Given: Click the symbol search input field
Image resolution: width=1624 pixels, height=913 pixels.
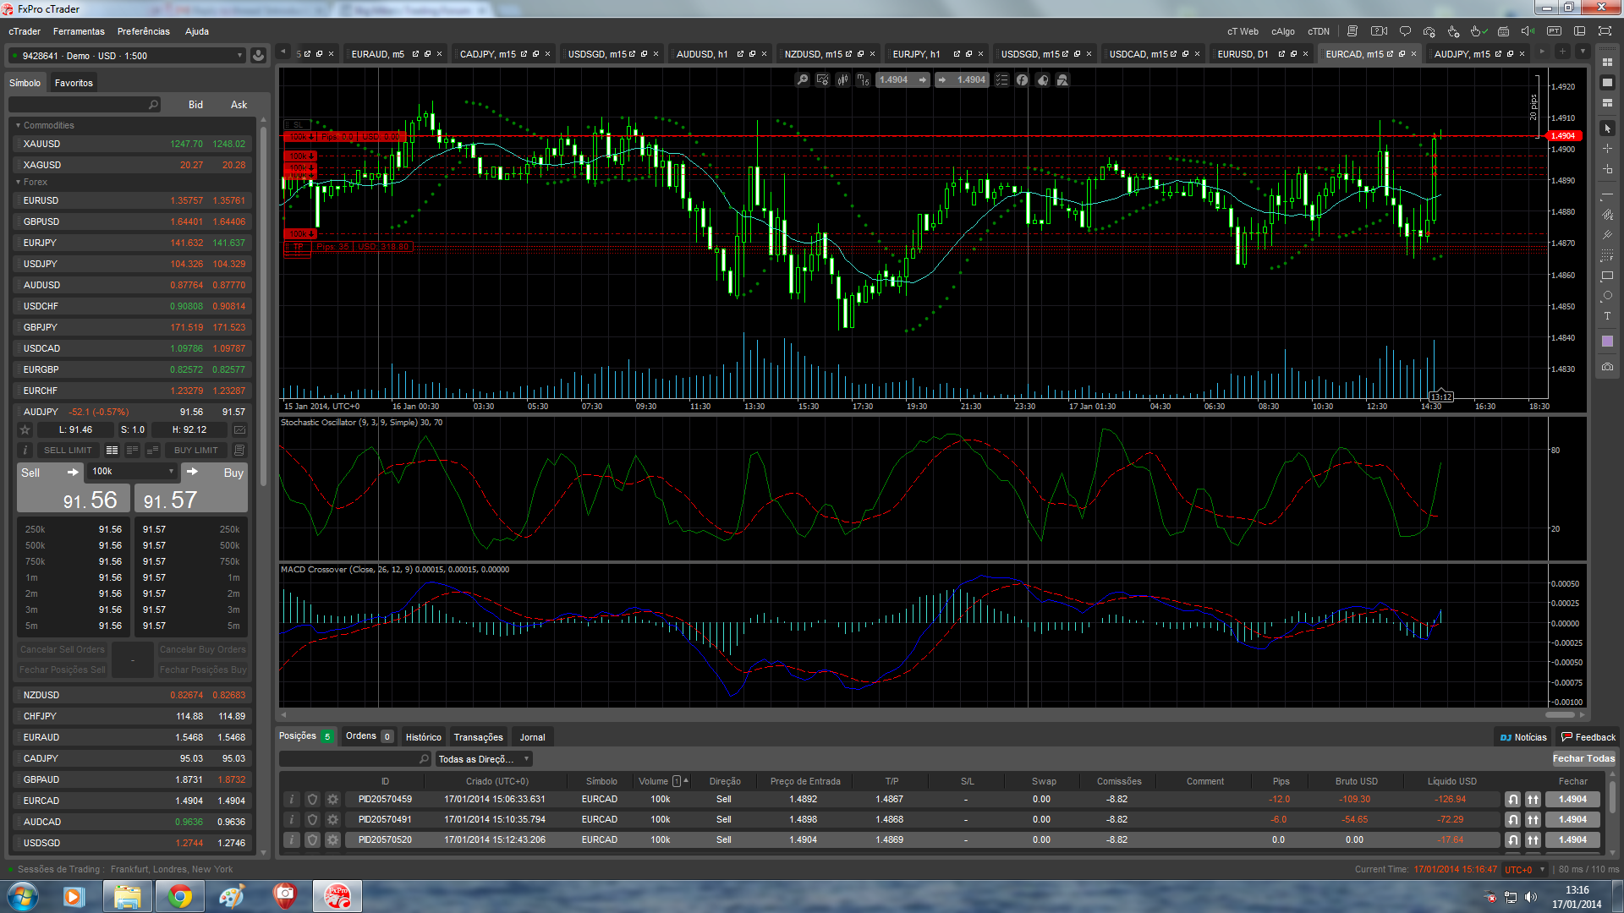Looking at the screenshot, I should coord(84,105).
